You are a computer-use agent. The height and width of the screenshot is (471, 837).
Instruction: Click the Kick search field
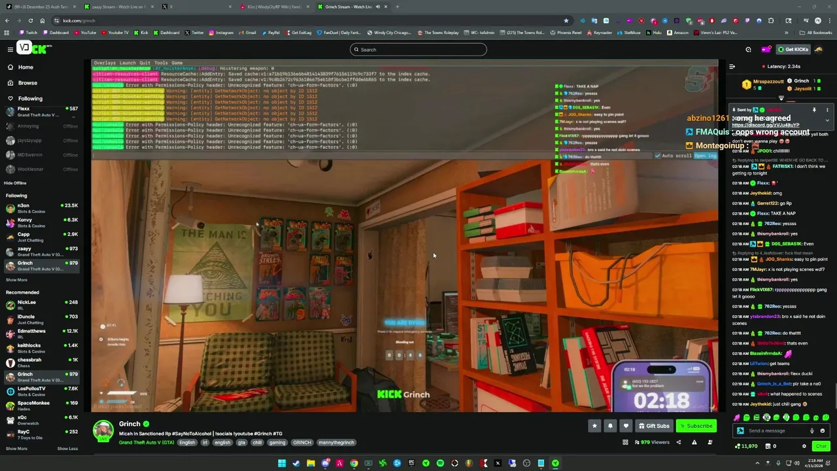pos(418,50)
